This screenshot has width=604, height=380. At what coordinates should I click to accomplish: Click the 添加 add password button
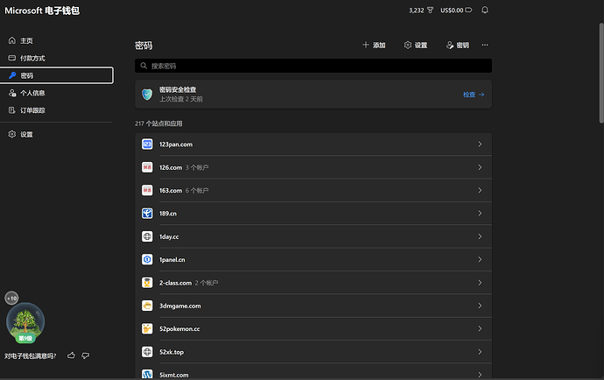coord(374,45)
